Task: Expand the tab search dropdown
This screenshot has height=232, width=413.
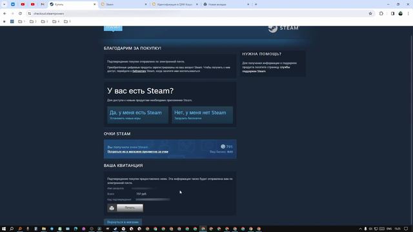Action: click(5, 5)
